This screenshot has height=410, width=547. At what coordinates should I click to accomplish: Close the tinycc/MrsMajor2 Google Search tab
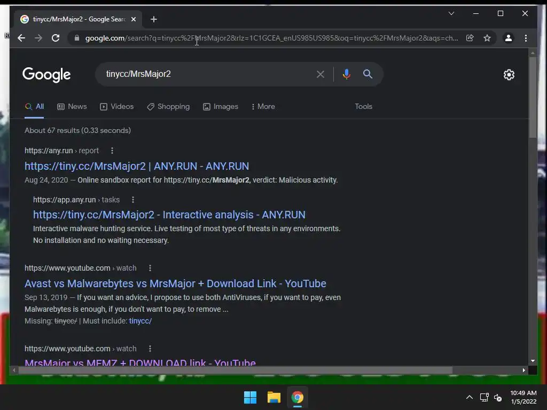(133, 19)
